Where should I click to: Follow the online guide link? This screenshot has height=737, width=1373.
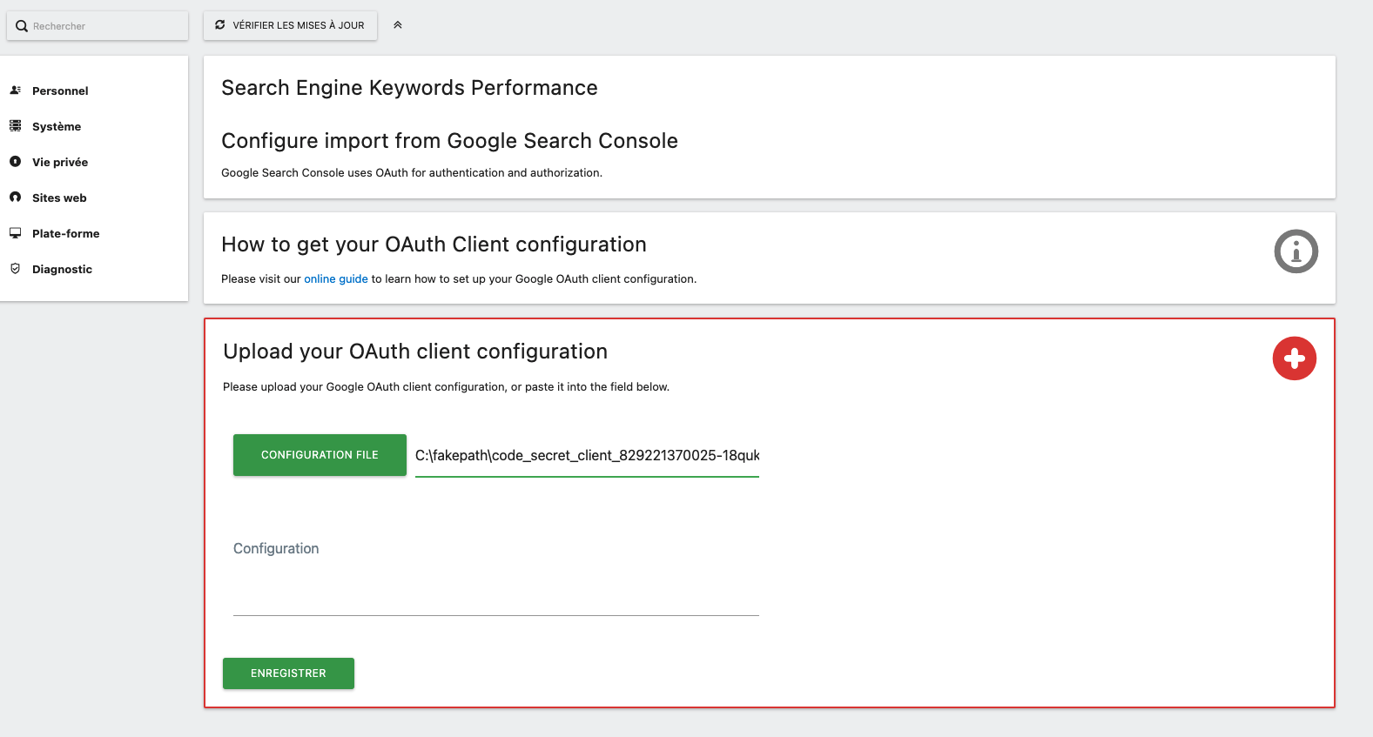[x=335, y=279]
